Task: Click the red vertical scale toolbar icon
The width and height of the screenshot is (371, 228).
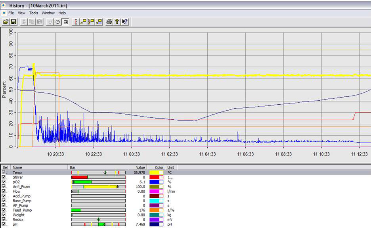Action: (76, 22)
